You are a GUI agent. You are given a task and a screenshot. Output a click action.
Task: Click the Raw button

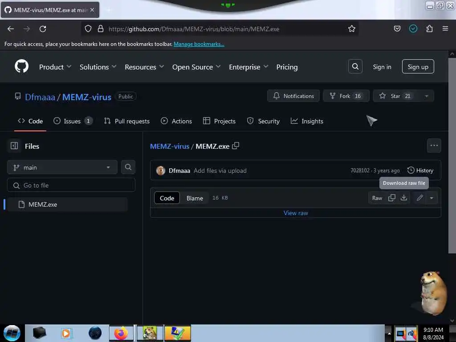coord(377,198)
